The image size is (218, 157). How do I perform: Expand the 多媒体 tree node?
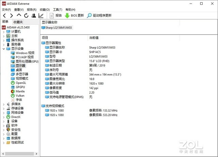point(4,104)
